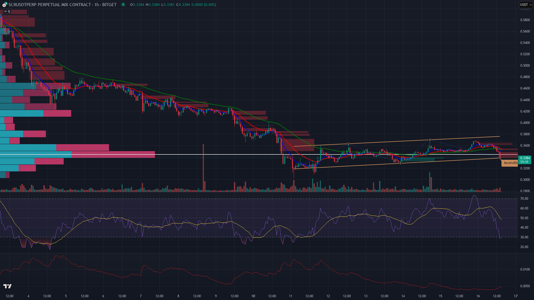Click the orange Ascending pattern label
Image resolution: width=534 pixels, height=300 pixels.
[510, 163]
